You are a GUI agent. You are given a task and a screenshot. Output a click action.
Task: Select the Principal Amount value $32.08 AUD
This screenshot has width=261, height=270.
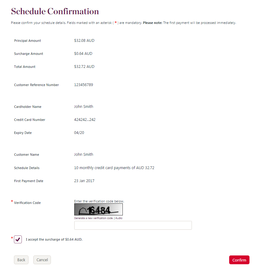[x=84, y=40]
